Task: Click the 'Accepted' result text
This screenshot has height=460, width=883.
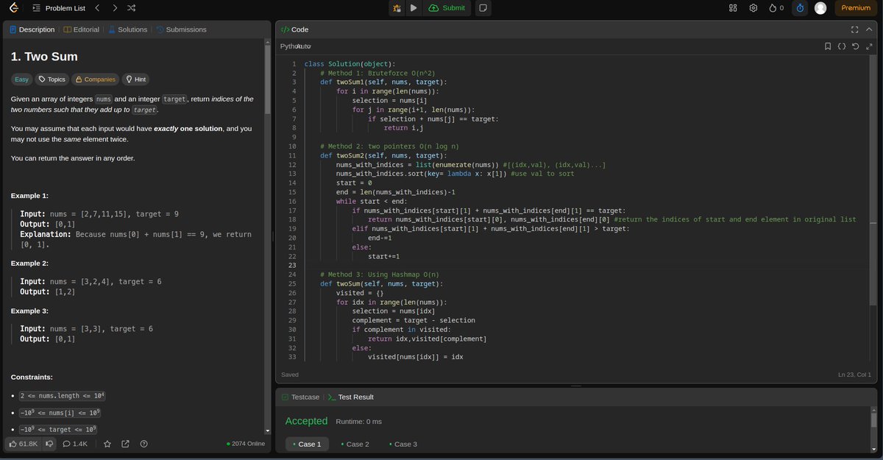Action: coord(306,421)
